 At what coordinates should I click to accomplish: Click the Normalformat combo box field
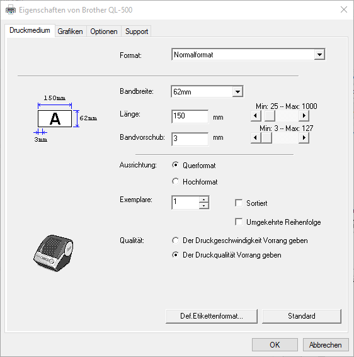tap(248, 55)
